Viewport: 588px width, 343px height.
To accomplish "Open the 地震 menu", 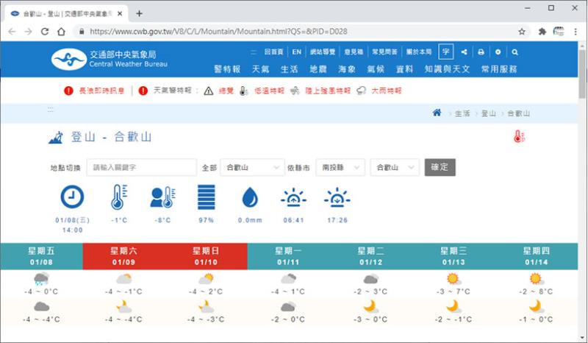I will 318,69.
